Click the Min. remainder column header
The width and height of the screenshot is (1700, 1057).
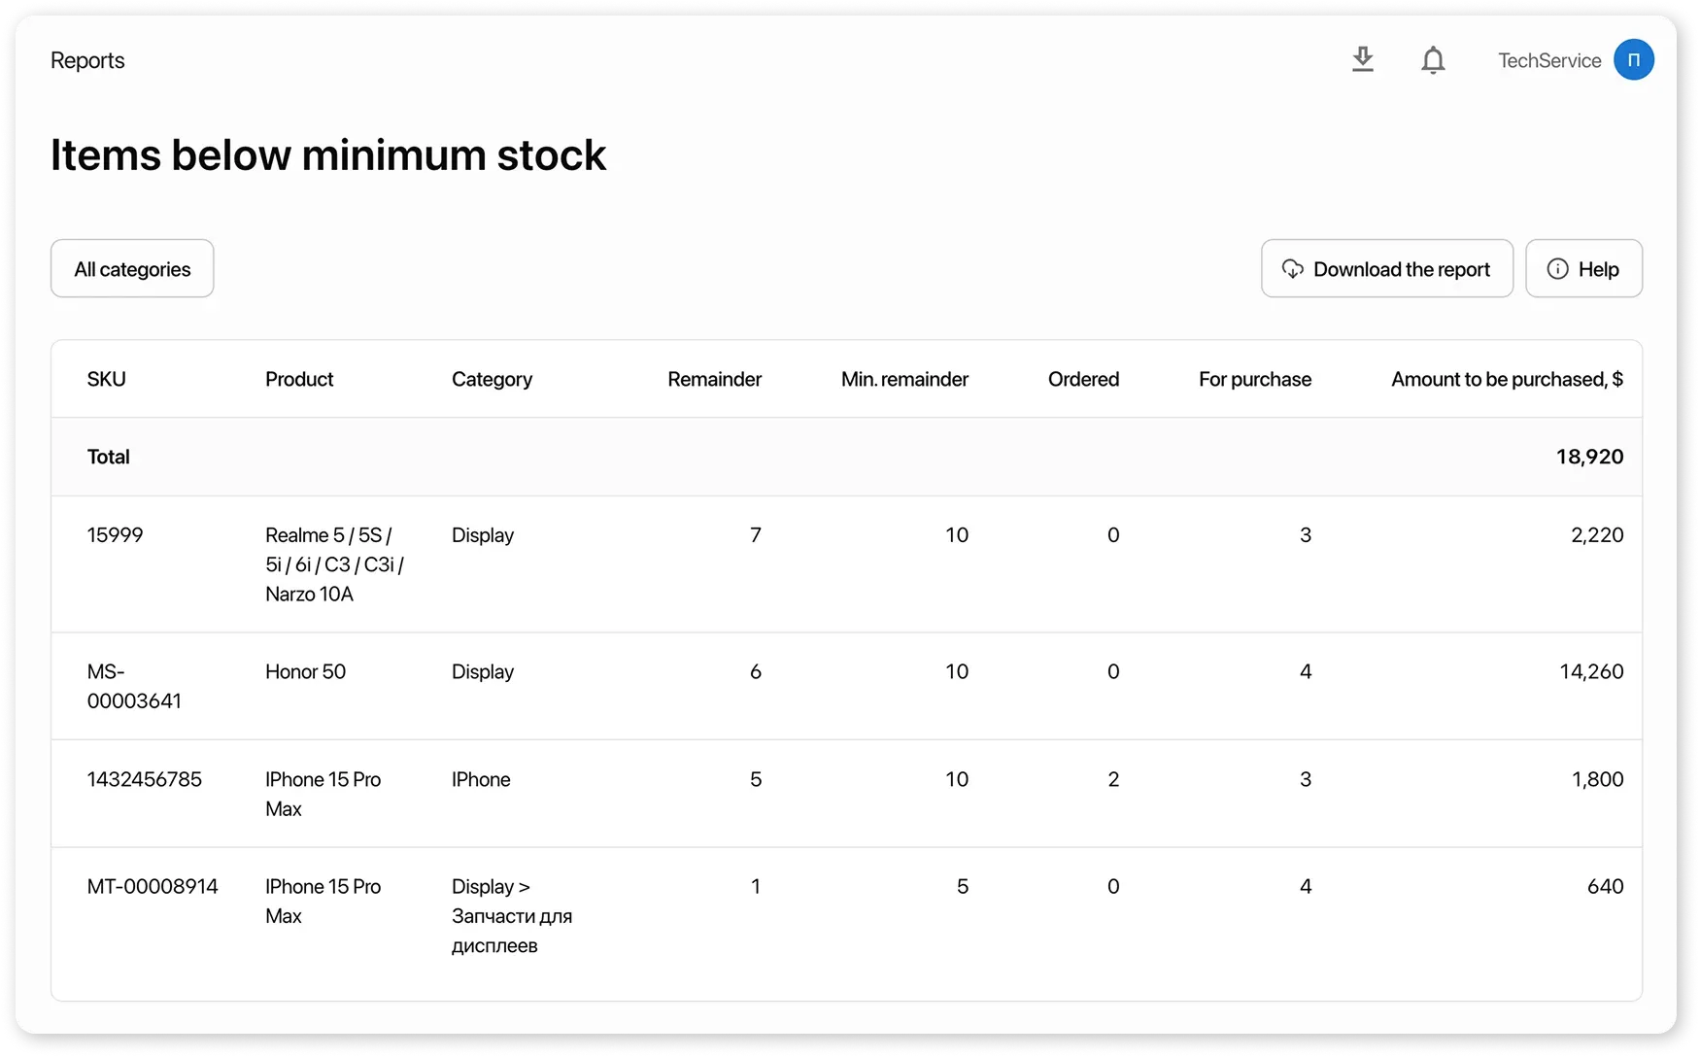point(904,379)
